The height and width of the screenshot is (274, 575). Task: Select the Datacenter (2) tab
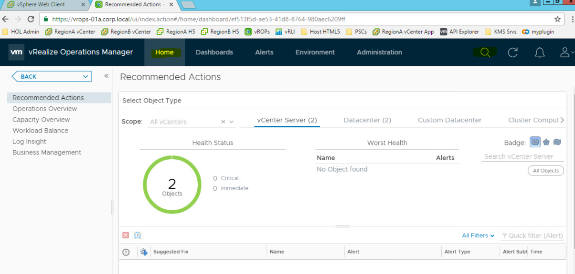pos(367,120)
